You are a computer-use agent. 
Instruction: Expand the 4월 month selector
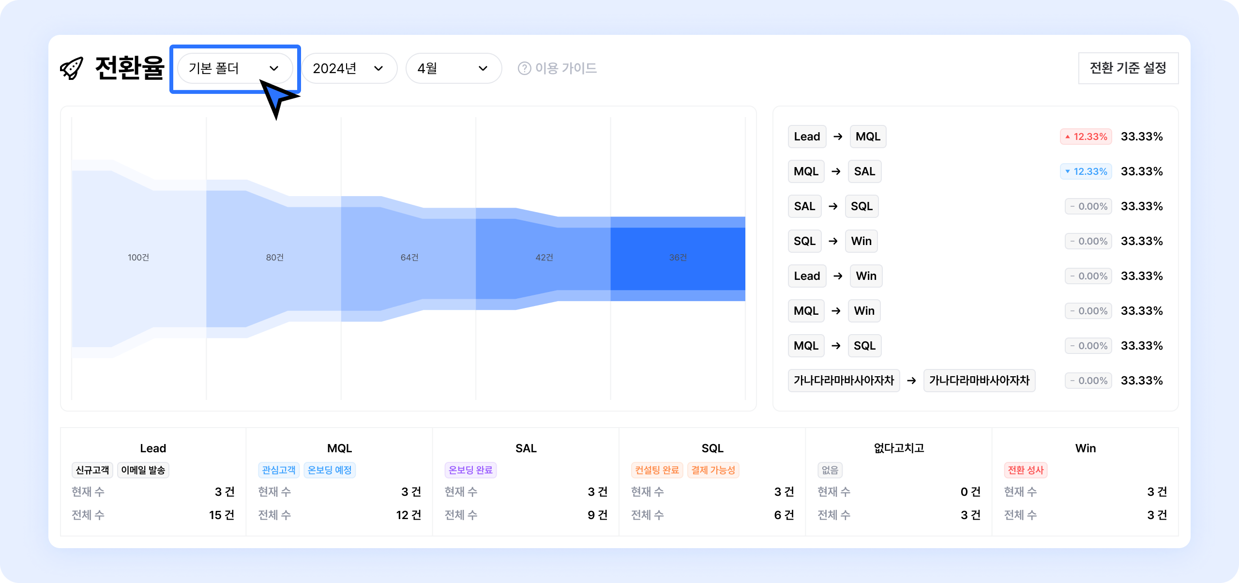[x=453, y=68]
